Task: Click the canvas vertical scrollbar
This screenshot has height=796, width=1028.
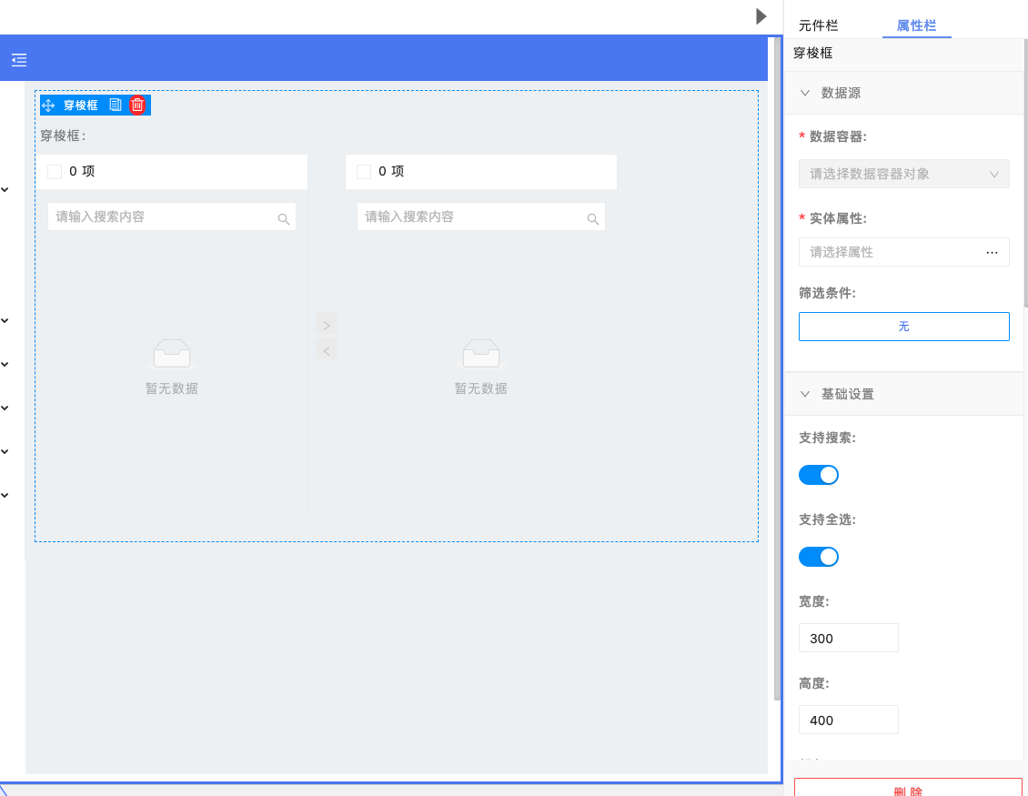Action: (x=777, y=368)
